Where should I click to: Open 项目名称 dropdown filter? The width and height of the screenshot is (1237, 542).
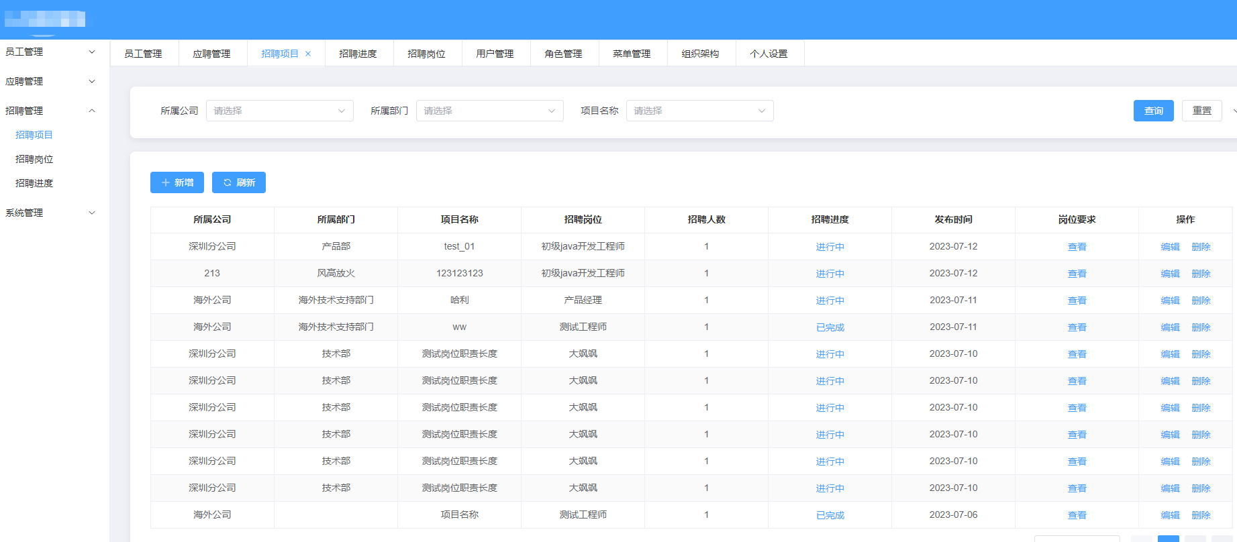pyautogui.click(x=699, y=111)
